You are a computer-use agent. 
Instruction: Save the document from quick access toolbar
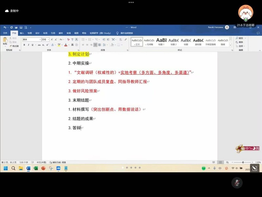coord(21,28)
